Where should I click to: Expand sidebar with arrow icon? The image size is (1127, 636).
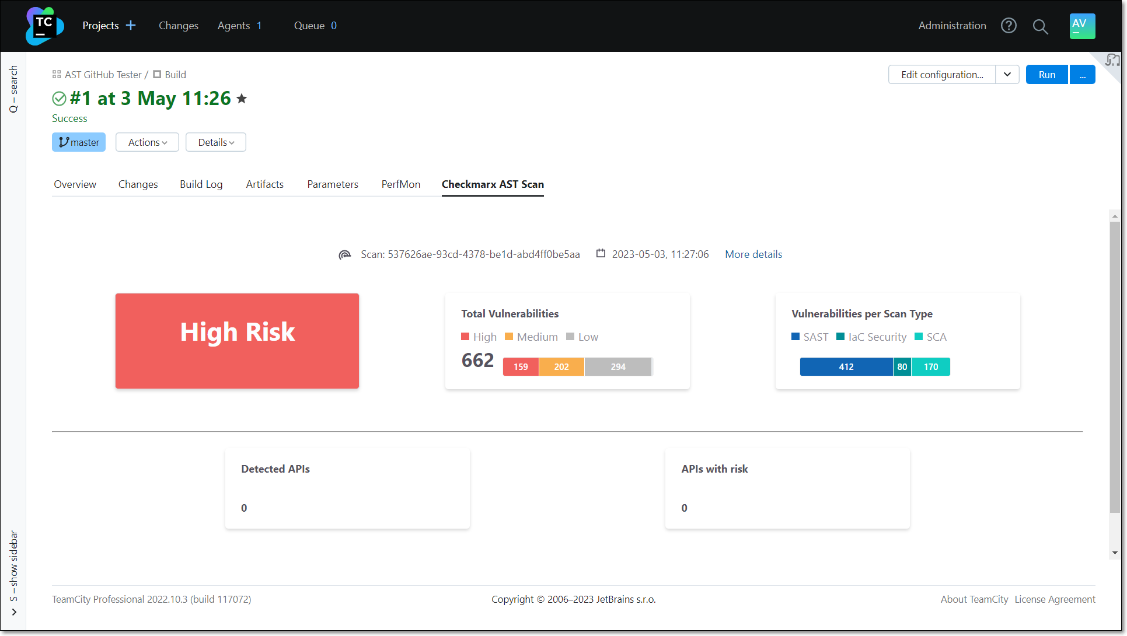(14, 612)
